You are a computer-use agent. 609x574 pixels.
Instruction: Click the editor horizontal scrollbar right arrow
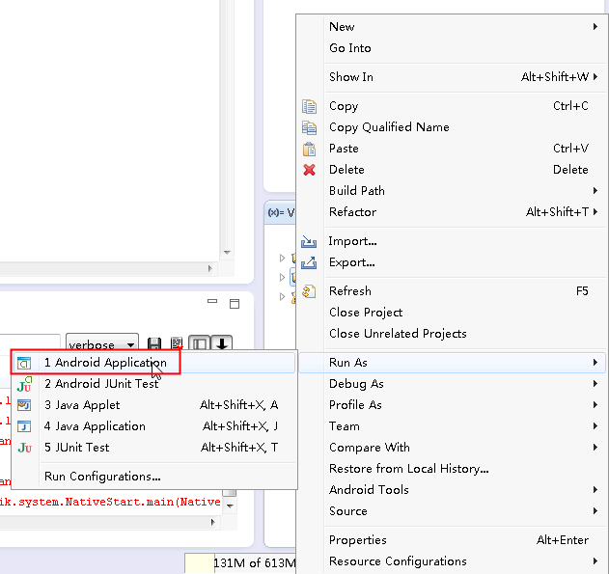coord(210,268)
